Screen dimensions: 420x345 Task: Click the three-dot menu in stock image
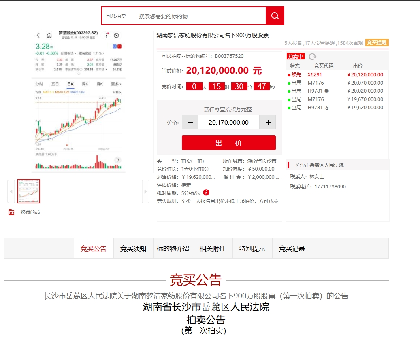click(107, 35)
